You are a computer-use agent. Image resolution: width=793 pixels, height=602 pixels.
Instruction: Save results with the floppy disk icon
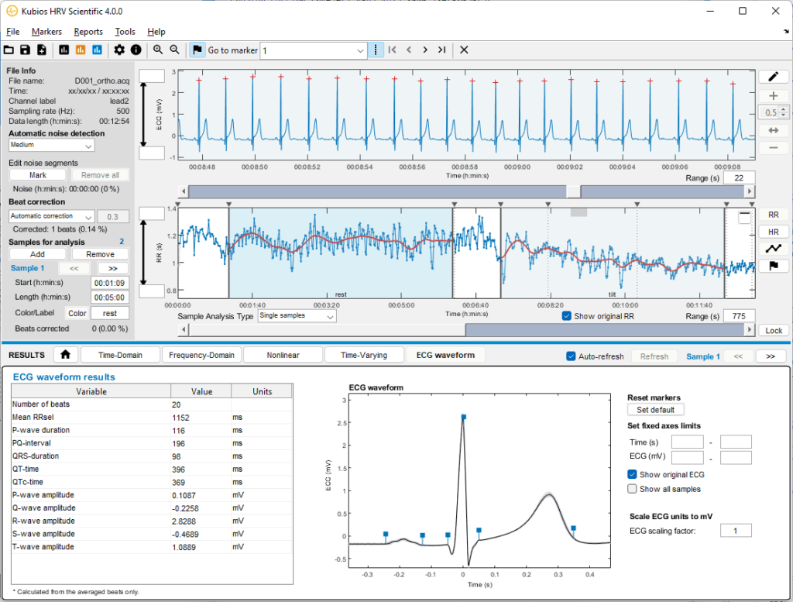click(x=25, y=50)
